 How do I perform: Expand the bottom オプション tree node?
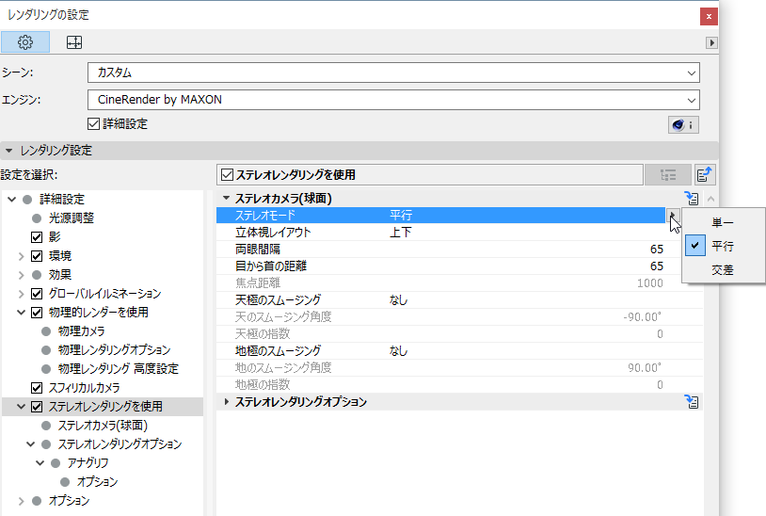pos(21,501)
